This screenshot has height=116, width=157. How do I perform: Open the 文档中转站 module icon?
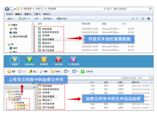(x=29, y=61)
